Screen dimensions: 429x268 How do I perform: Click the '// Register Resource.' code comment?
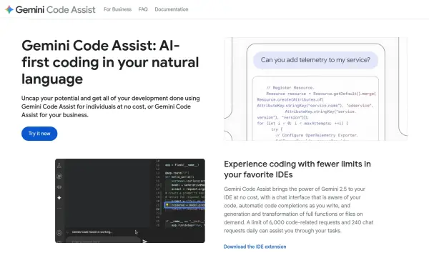(x=290, y=88)
